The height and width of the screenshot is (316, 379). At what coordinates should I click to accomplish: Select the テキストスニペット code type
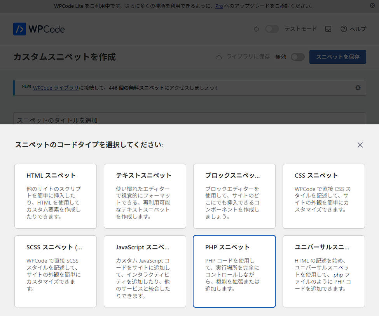coord(145,196)
